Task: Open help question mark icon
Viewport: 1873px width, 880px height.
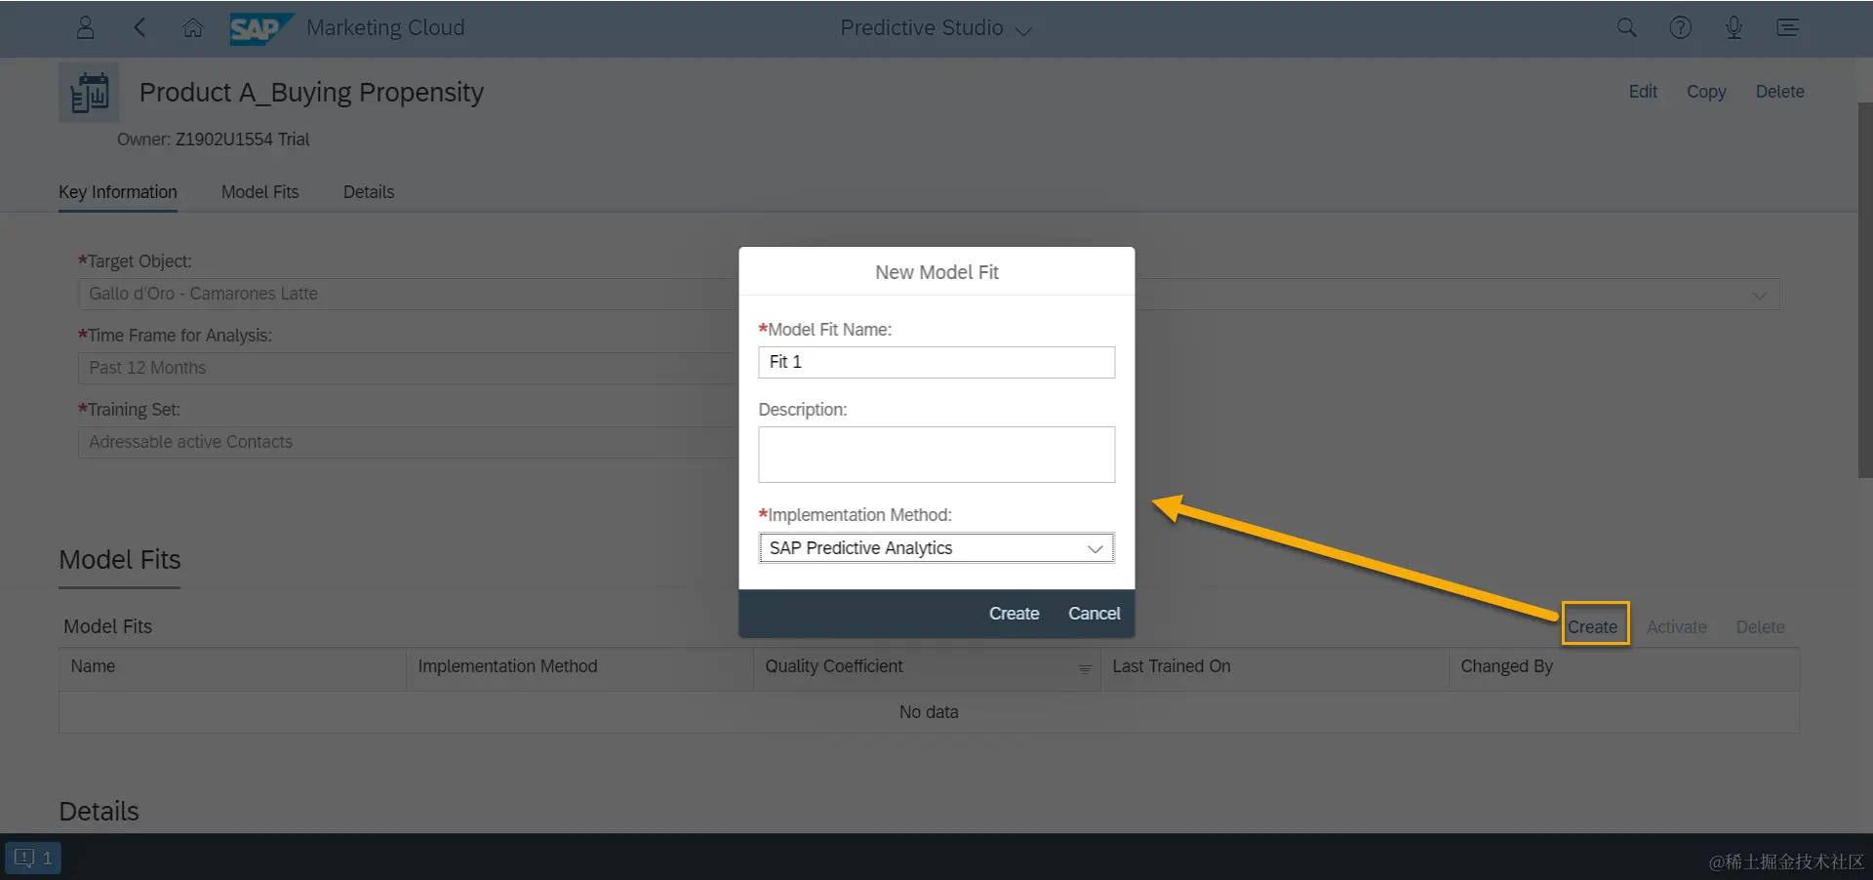Action: pyautogui.click(x=1680, y=27)
